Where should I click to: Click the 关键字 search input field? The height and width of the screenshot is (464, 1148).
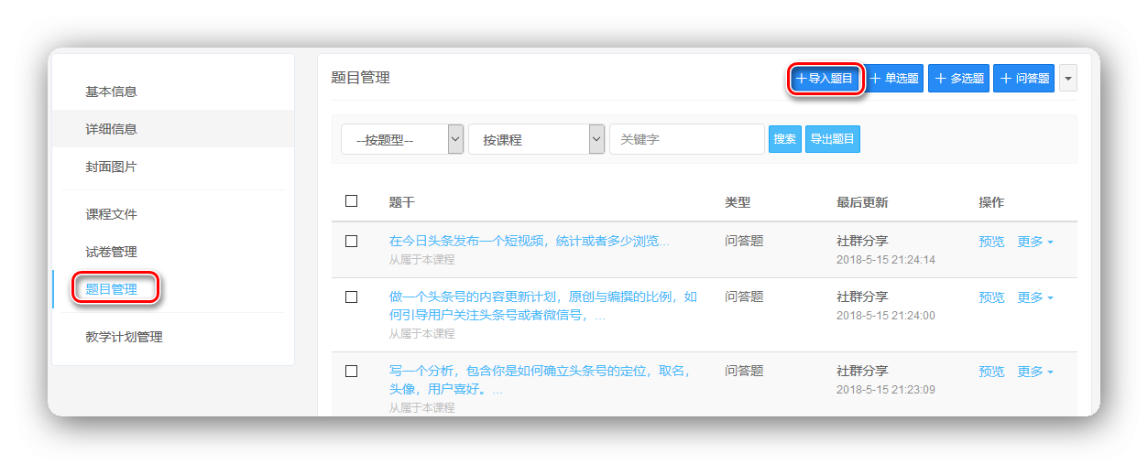pos(686,139)
